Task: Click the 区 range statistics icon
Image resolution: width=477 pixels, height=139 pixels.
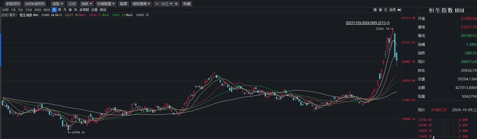Action: [386, 10]
